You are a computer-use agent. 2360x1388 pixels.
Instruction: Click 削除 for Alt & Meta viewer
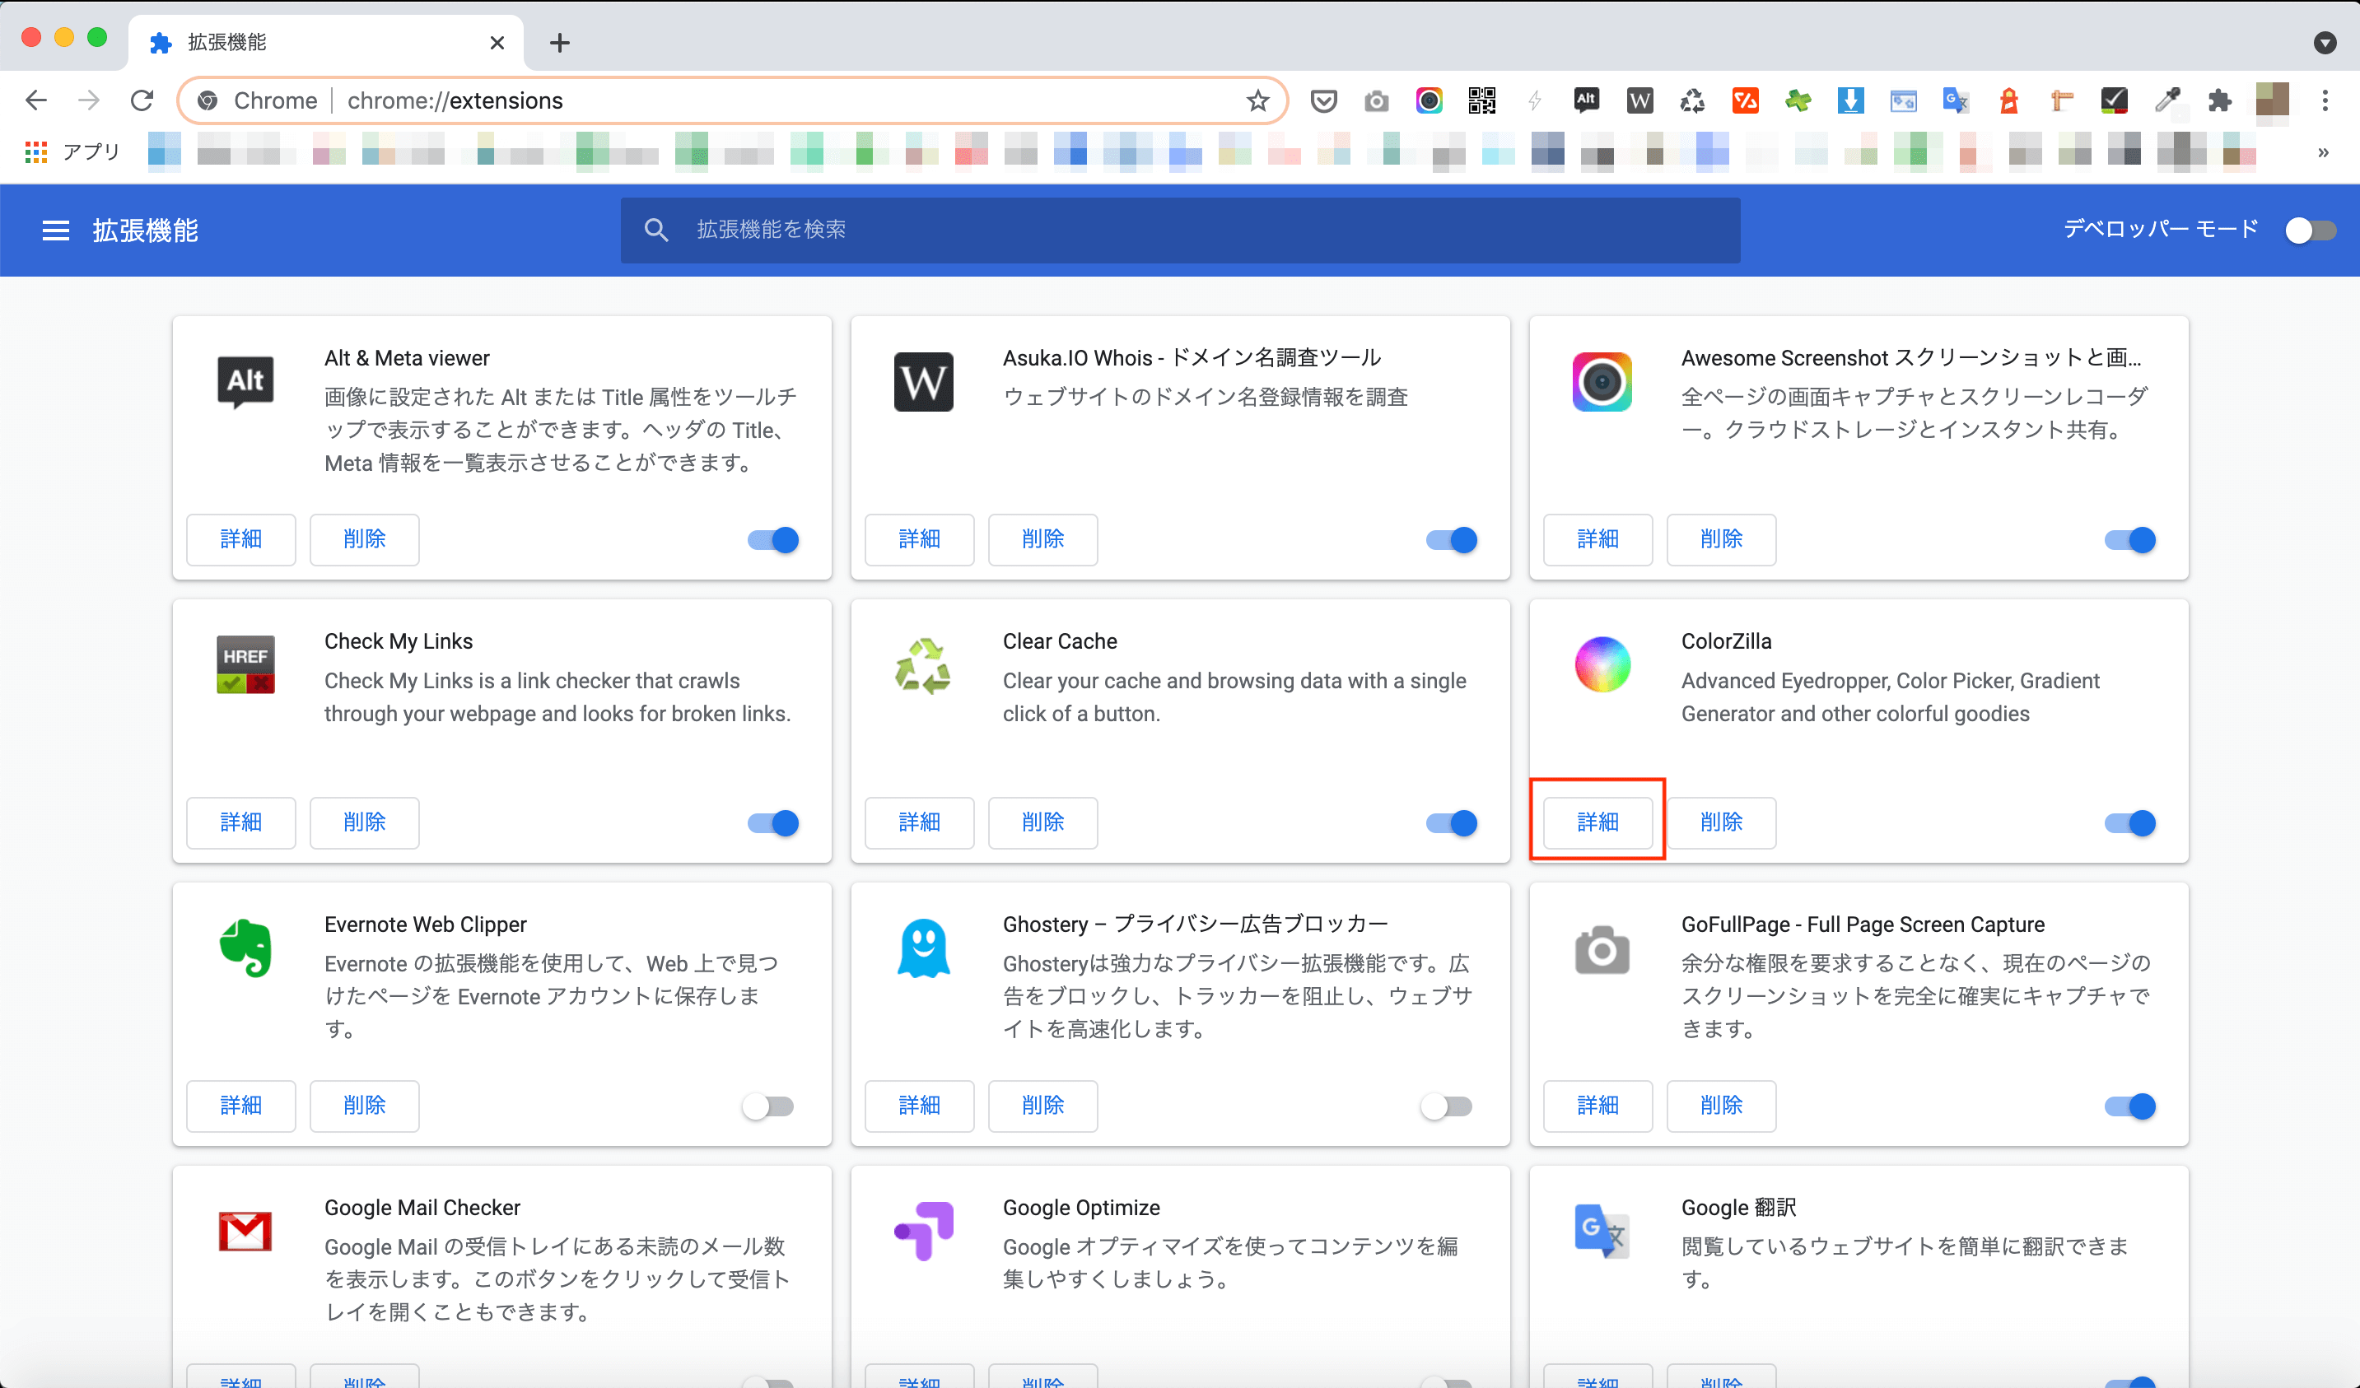click(364, 539)
